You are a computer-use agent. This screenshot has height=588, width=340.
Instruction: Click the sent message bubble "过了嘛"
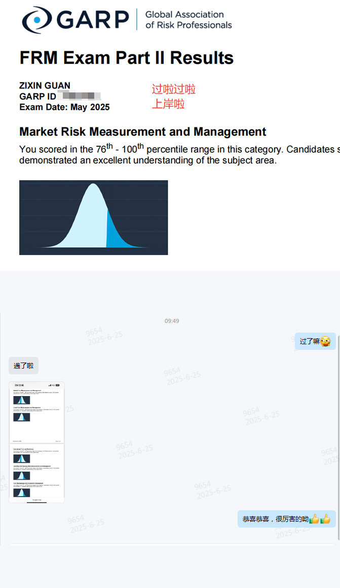point(315,341)
